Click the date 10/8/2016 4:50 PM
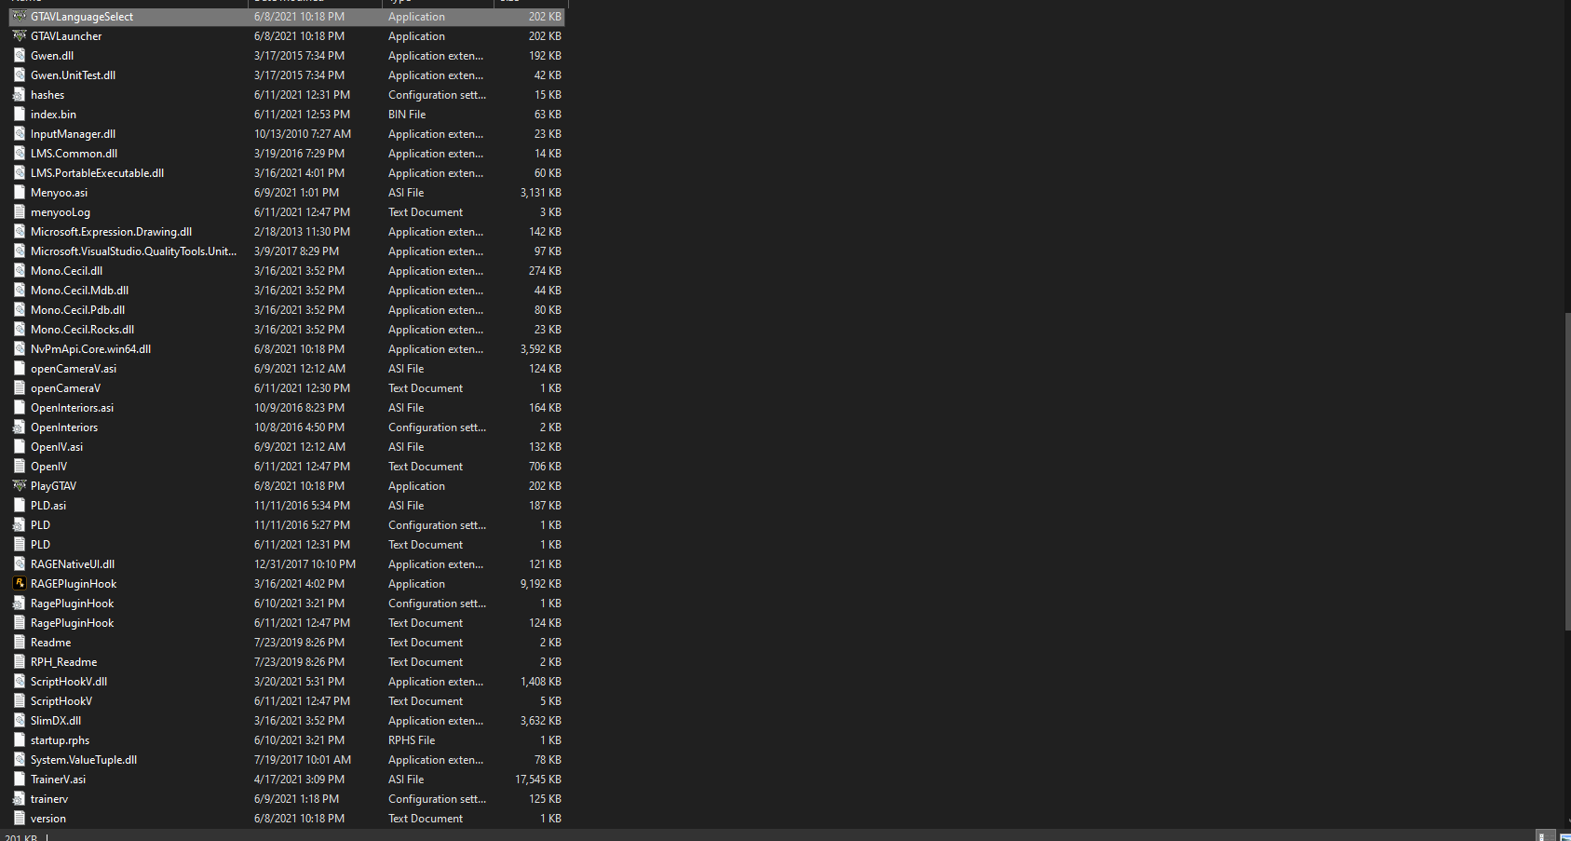The image size is (1571, 841). 299,427
